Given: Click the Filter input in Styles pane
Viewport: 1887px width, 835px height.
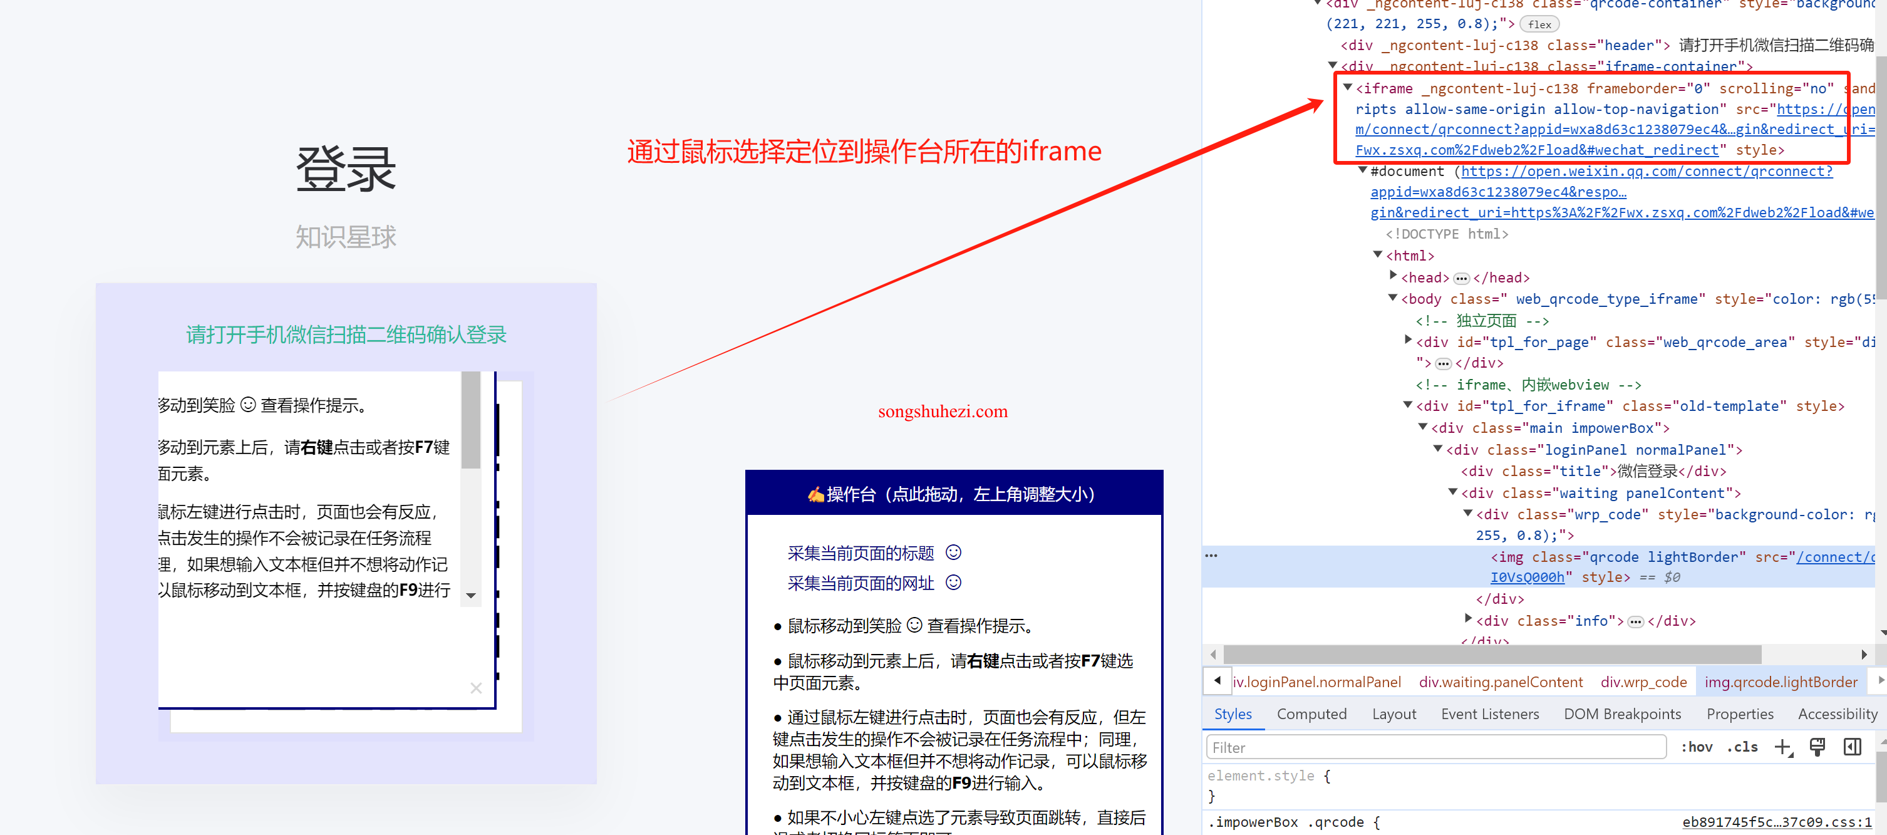Looking at the screenshot, I should 1435,747.
